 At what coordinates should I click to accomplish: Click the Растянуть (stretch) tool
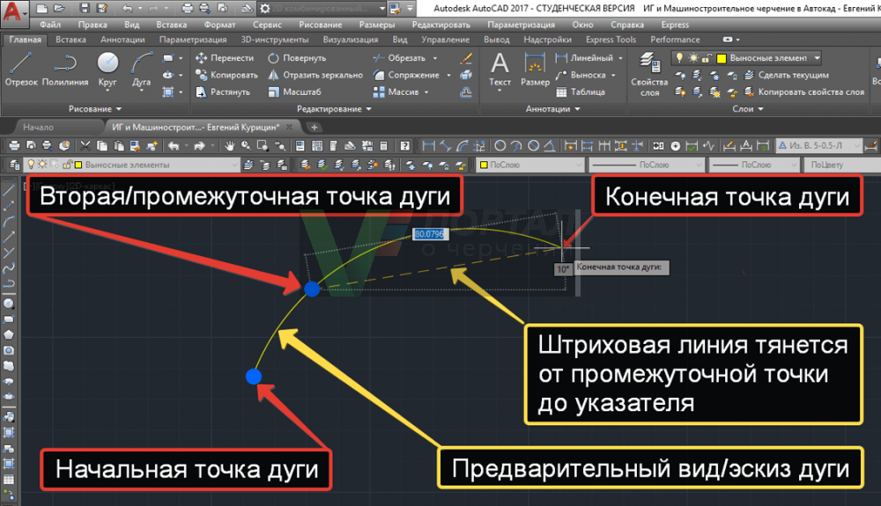coord(223,92)
